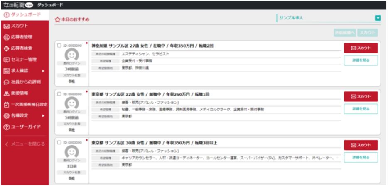This screenshot has height=187, width=388.
Task: Click the 一次面接候補日設定 calendar icon
Action: (x=7, y=105)
